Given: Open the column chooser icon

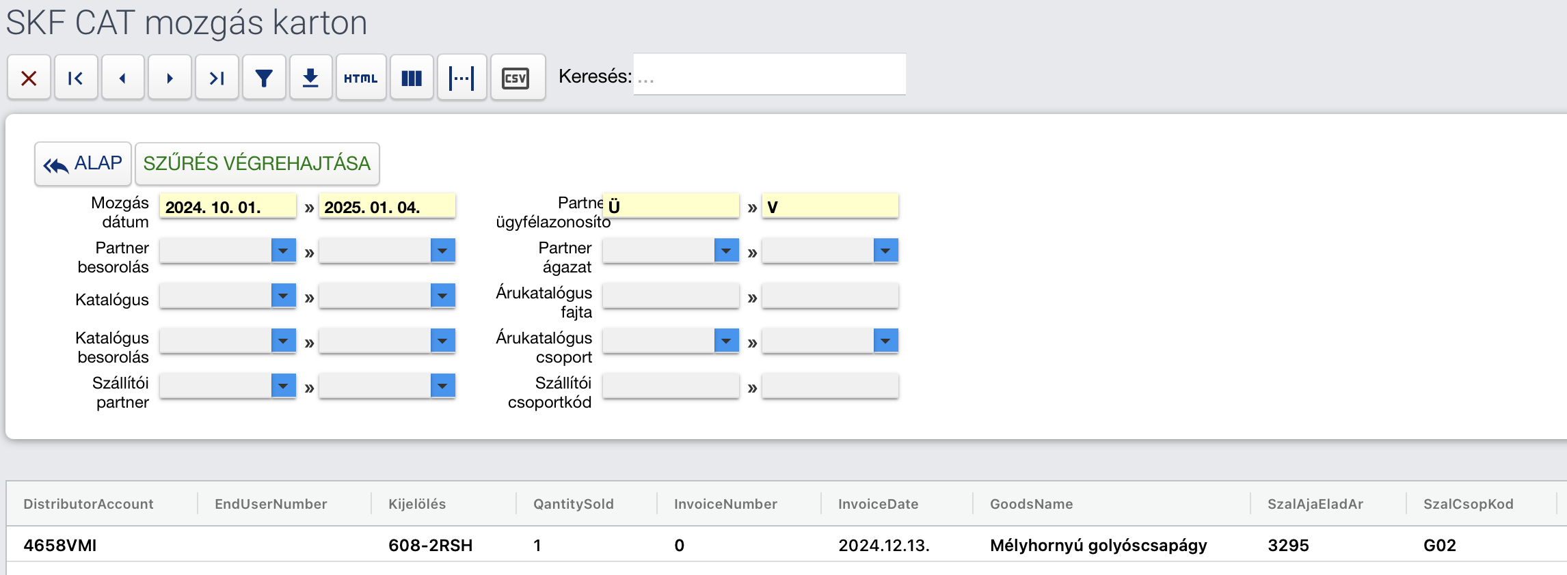Looking at the screenshot, I should click(412, 78).
